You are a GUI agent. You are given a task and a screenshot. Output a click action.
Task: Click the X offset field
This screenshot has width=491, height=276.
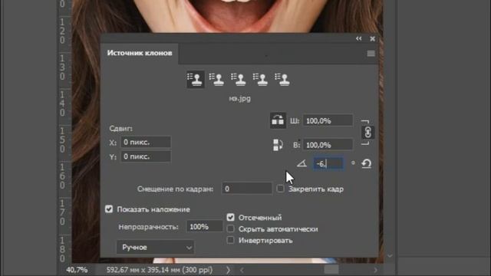pyautogui.click(x=146, y=142)
